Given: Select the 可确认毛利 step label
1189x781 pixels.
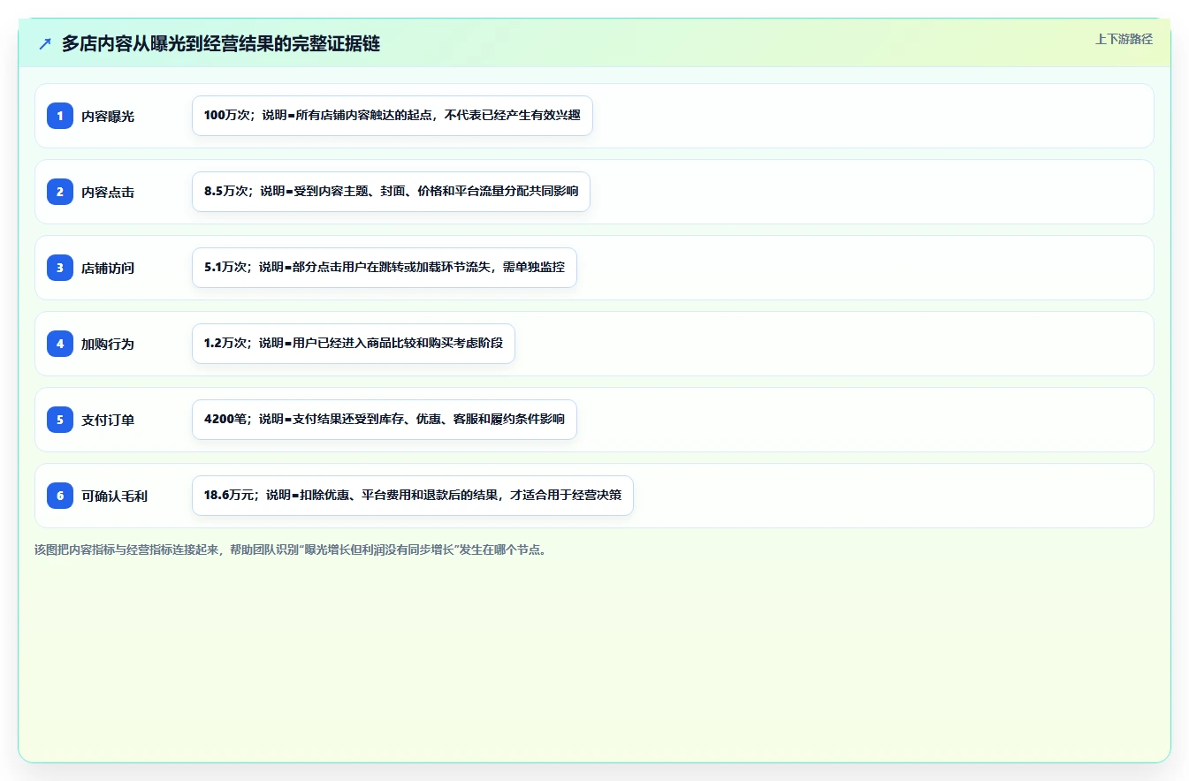Looking at the screenshot, I should pos(114,497).
